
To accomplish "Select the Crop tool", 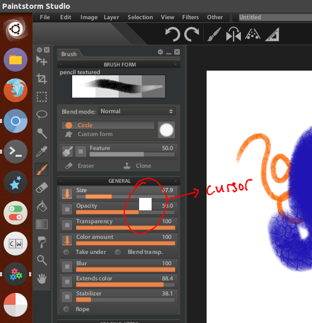I will coord(42,79).
